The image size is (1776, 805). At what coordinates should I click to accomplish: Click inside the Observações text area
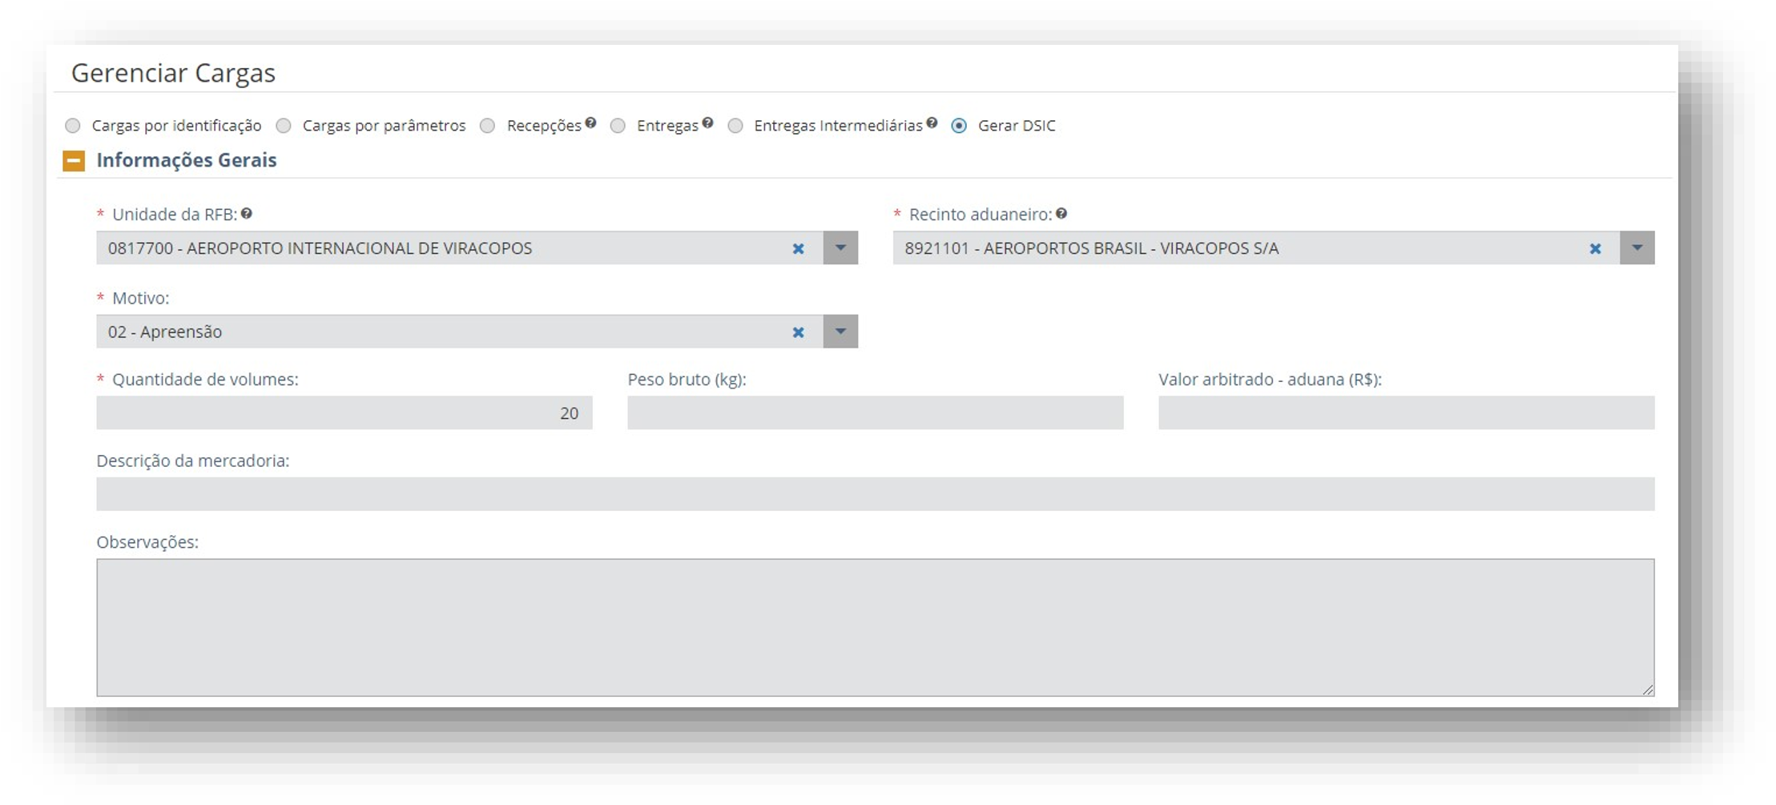click(x=876, y=628)
